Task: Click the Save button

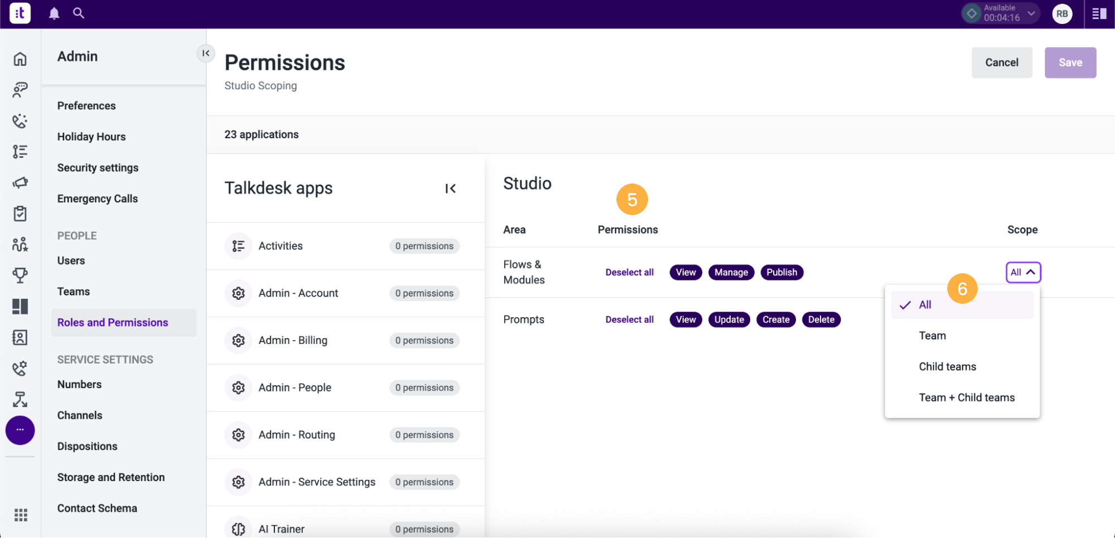Action: click(x=1070, y=62)
